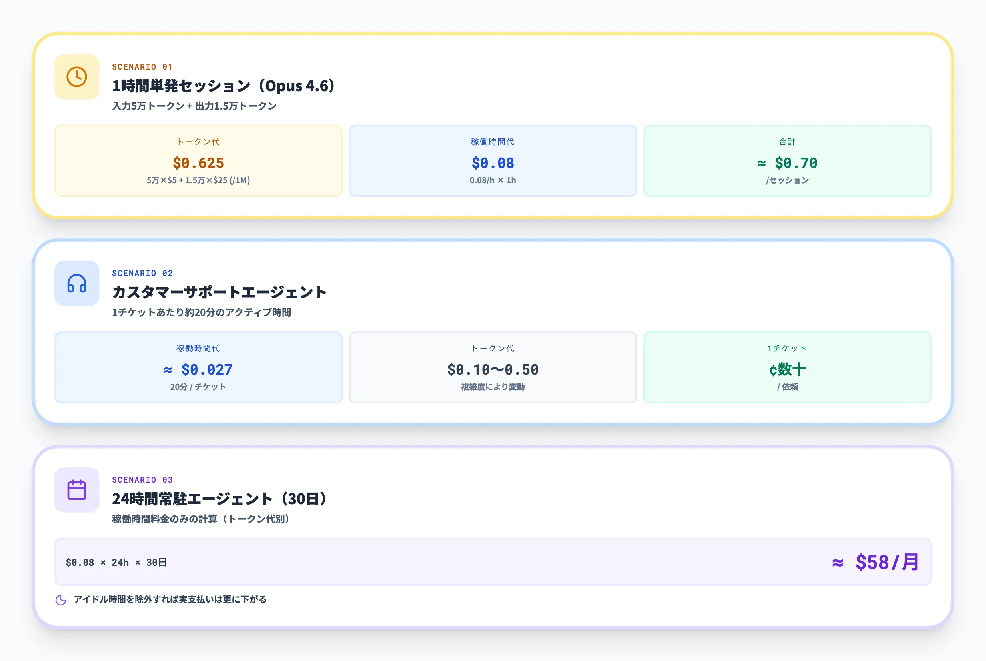Viewport: 986px width, 661px height.
Task: Select the 合計 ≈ $0.70 card
Action: pyautogui.click(x=788, y=160)
